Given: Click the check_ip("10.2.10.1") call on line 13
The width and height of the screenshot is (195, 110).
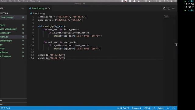Looking at the screenshot, I should coord(51,55).
